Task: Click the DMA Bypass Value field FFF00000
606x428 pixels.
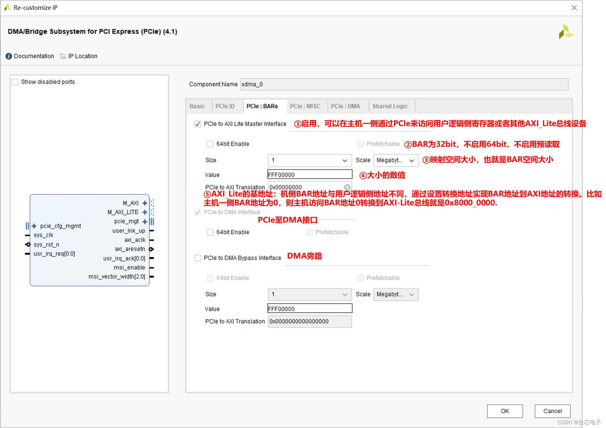Action: 310,309
